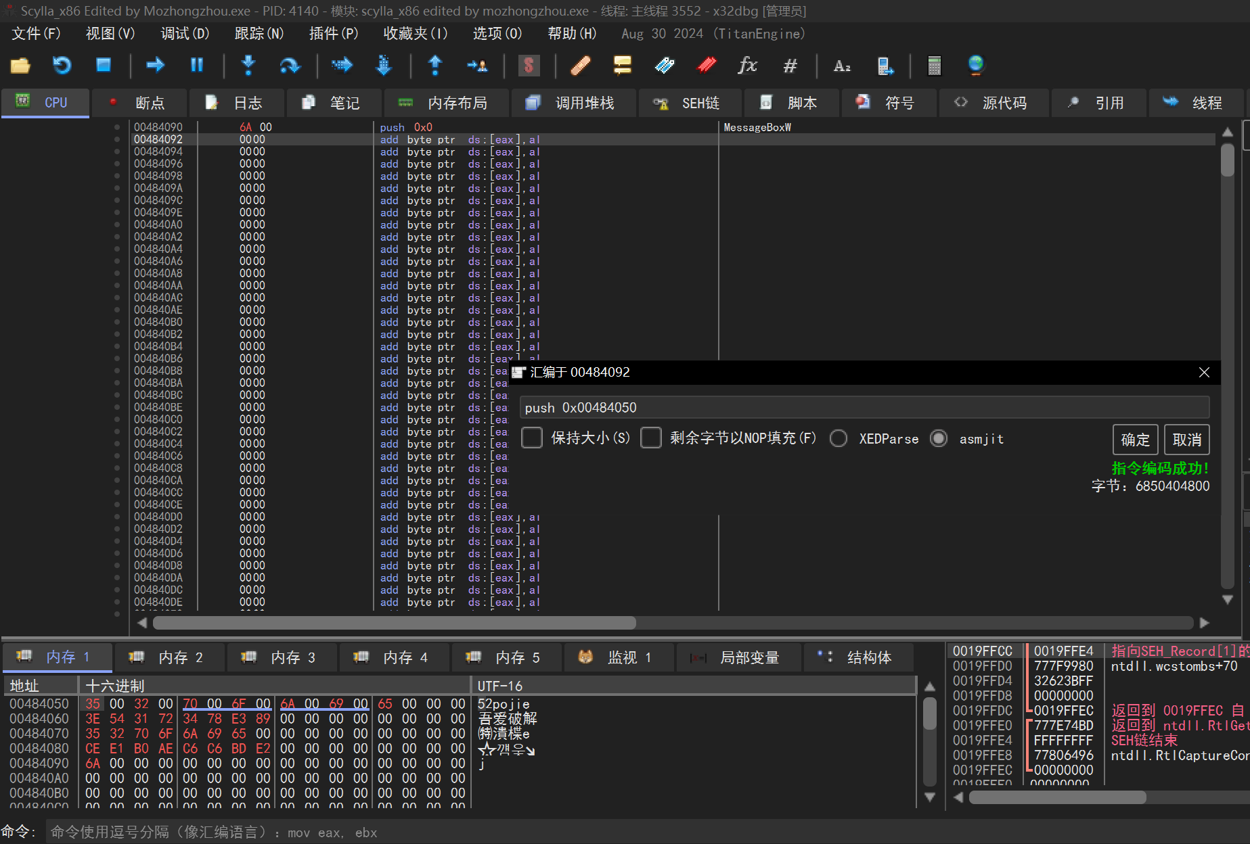The width and height of the screenshot is (1250, 844).
Task: Step over with the curved arrow icon
Action: coord(290,66)
